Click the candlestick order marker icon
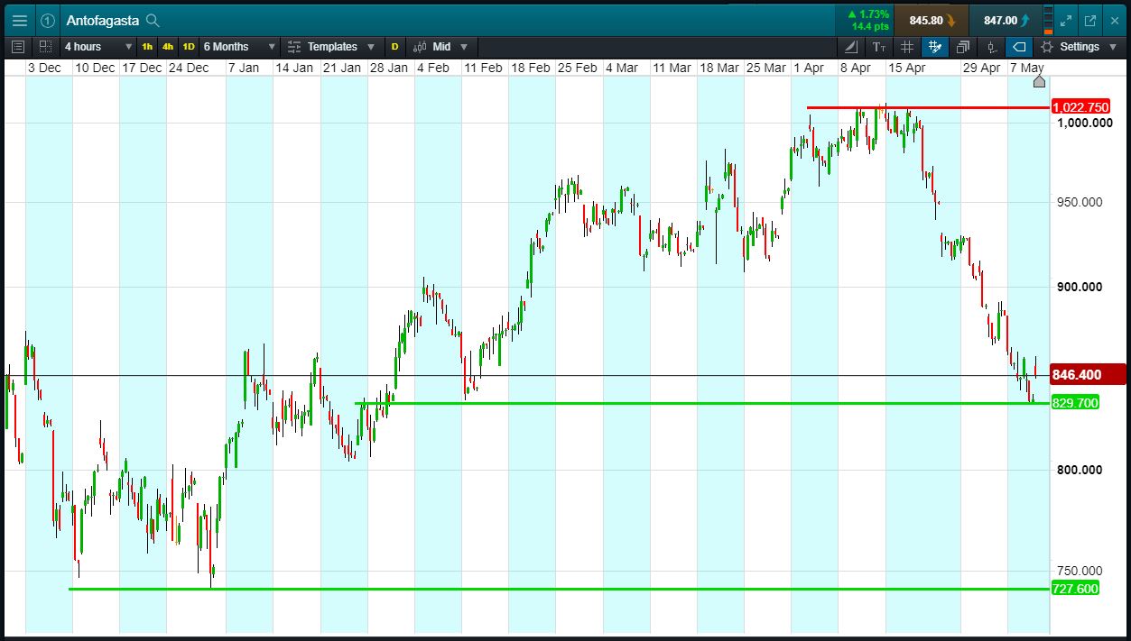The width and height of the screenshot is (1131, 641). pos(991,46)
